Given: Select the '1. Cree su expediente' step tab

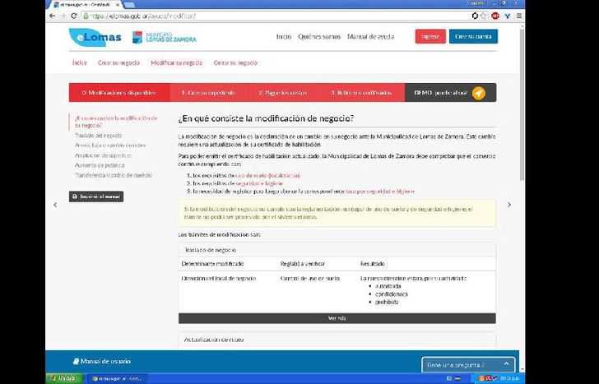Looking at the screenshot, I should [205, 93].
